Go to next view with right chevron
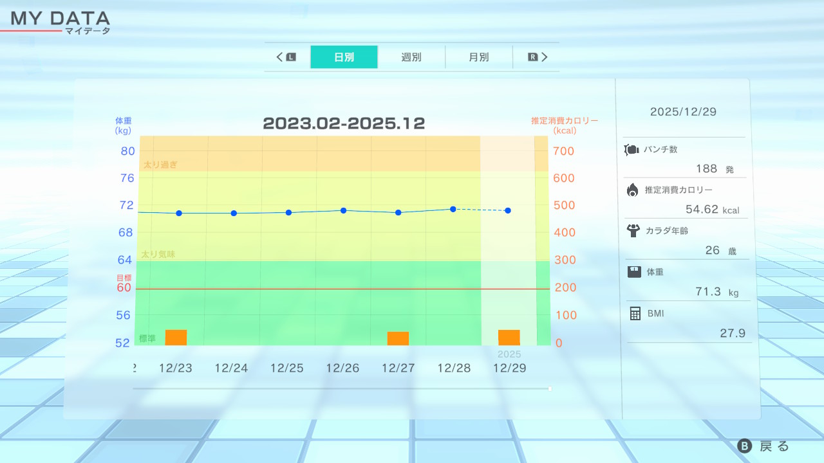The image size is (824, 463). pos(545,57)
